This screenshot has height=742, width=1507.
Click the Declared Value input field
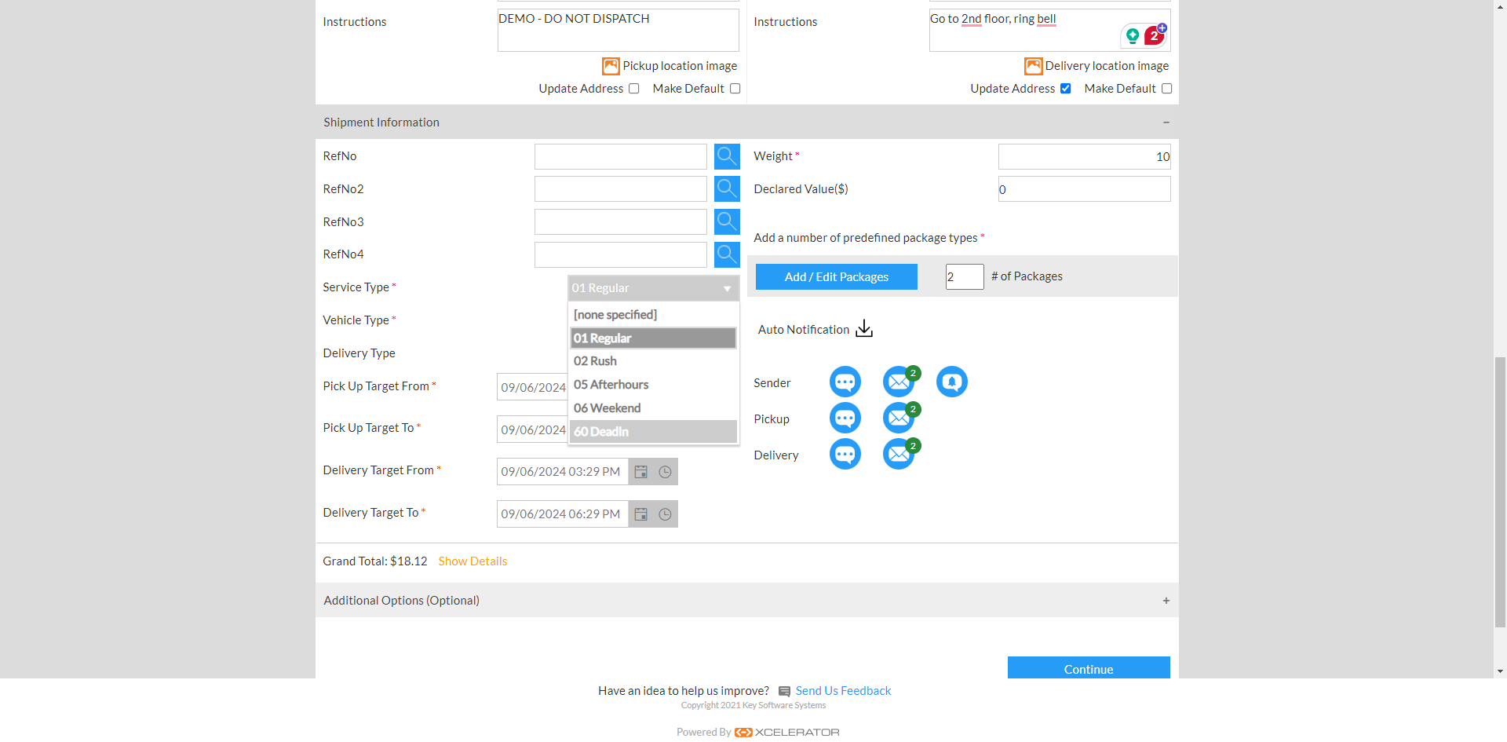[1085, 188]
